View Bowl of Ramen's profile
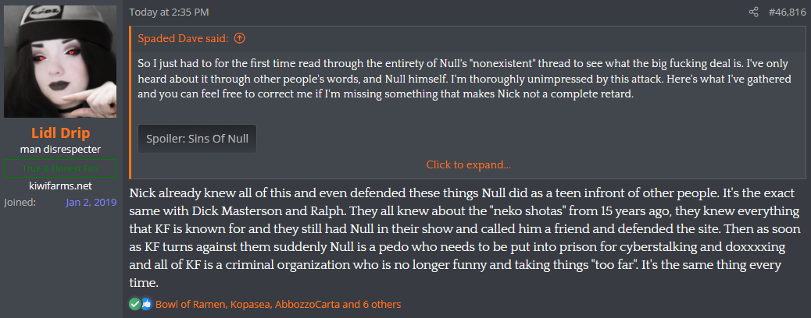 click(190, 304)
